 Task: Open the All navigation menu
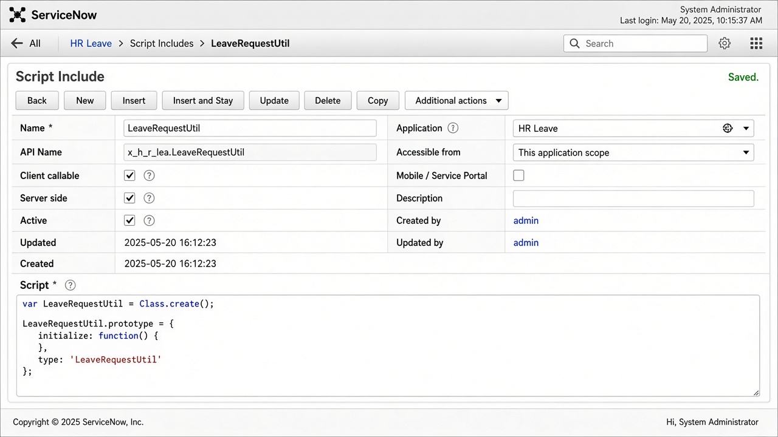pos(35,44)
